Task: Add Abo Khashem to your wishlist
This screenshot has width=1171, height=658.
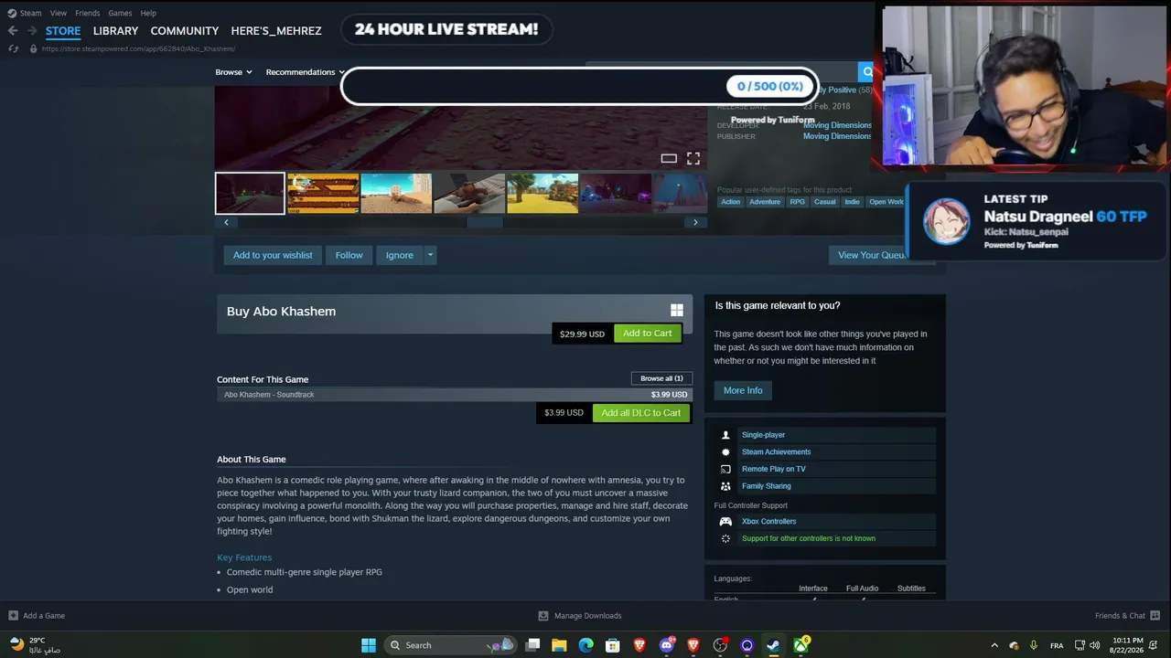Action: coord(273,255)
